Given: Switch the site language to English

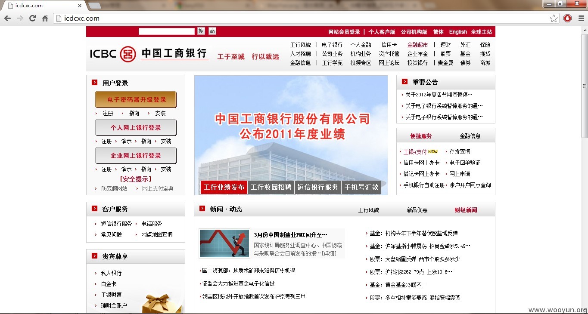Looking at the screenshot, I should point(458,32).
